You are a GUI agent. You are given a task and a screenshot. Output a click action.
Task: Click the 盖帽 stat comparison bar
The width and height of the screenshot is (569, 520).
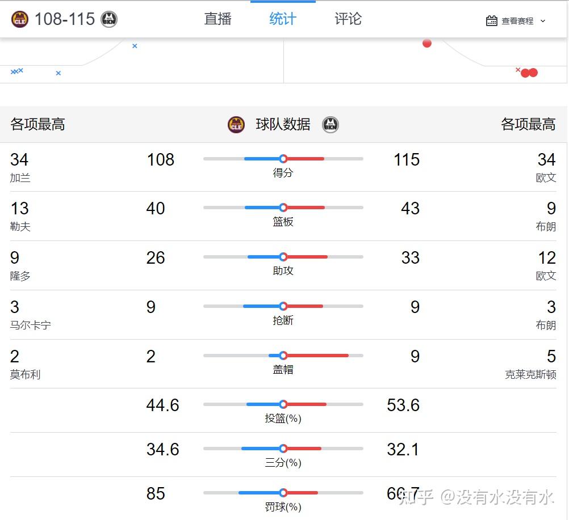coord(283,355)
